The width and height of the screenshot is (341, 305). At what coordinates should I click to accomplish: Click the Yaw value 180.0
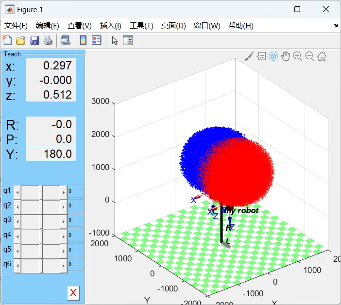[x=51, y=153]
